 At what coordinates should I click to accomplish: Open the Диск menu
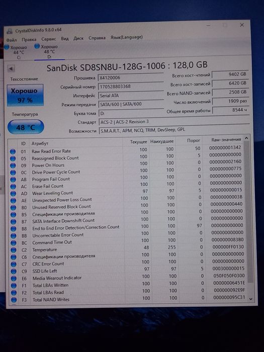pyautogui.click(x=78, y=38)
